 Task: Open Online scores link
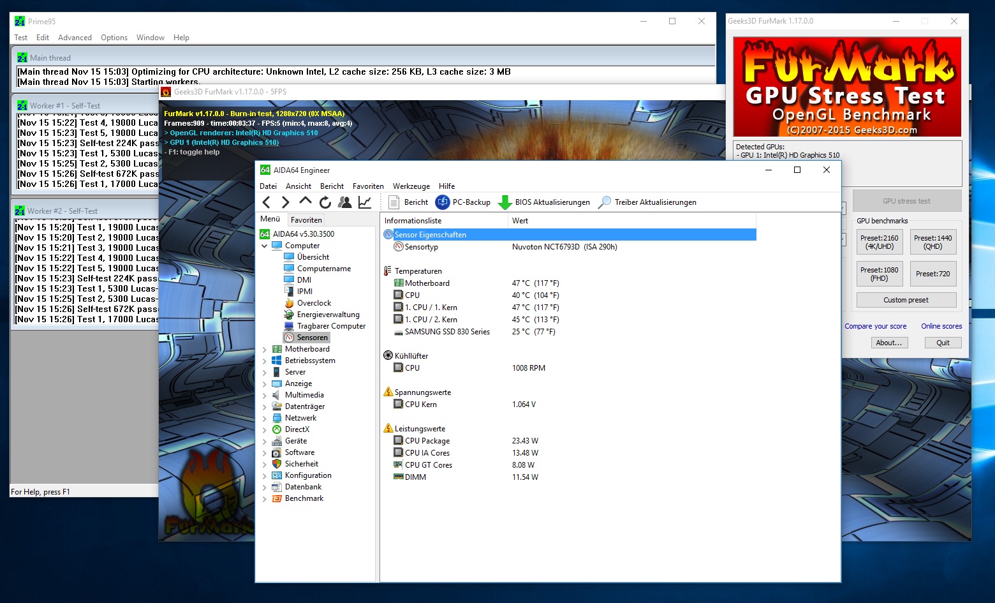941,326
